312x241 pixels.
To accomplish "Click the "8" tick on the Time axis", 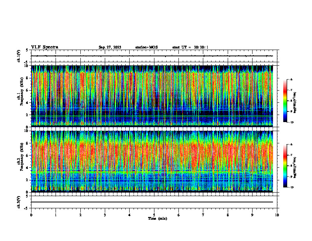I will (x=228, y=215).
